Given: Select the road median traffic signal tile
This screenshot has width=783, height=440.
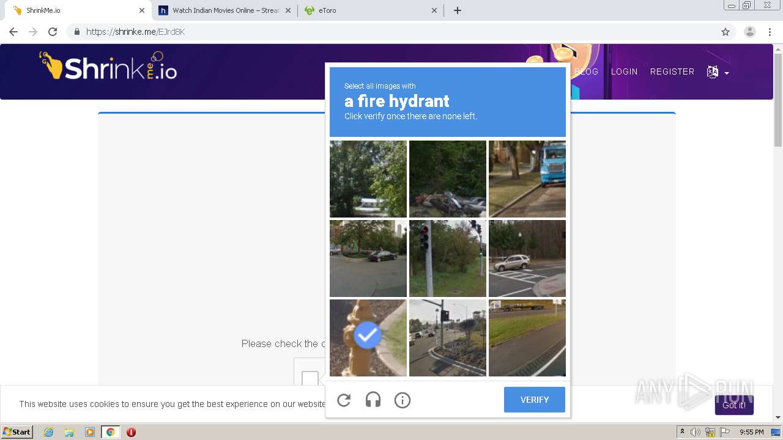Looking at the screenshot, I should click(x=448, y=338).
